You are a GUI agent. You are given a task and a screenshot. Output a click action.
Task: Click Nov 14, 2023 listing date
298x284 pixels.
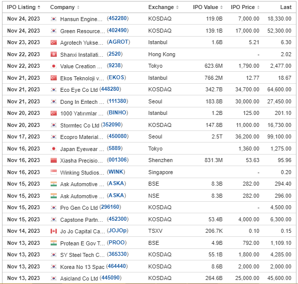coord(24,231)
